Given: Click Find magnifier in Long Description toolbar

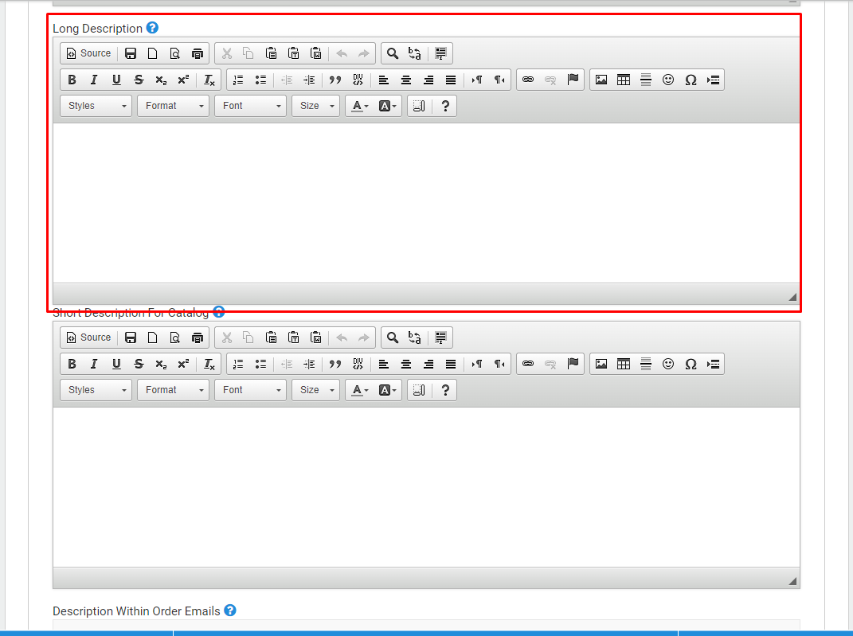Looking at the screenshot, I should (x=392, y=53).
